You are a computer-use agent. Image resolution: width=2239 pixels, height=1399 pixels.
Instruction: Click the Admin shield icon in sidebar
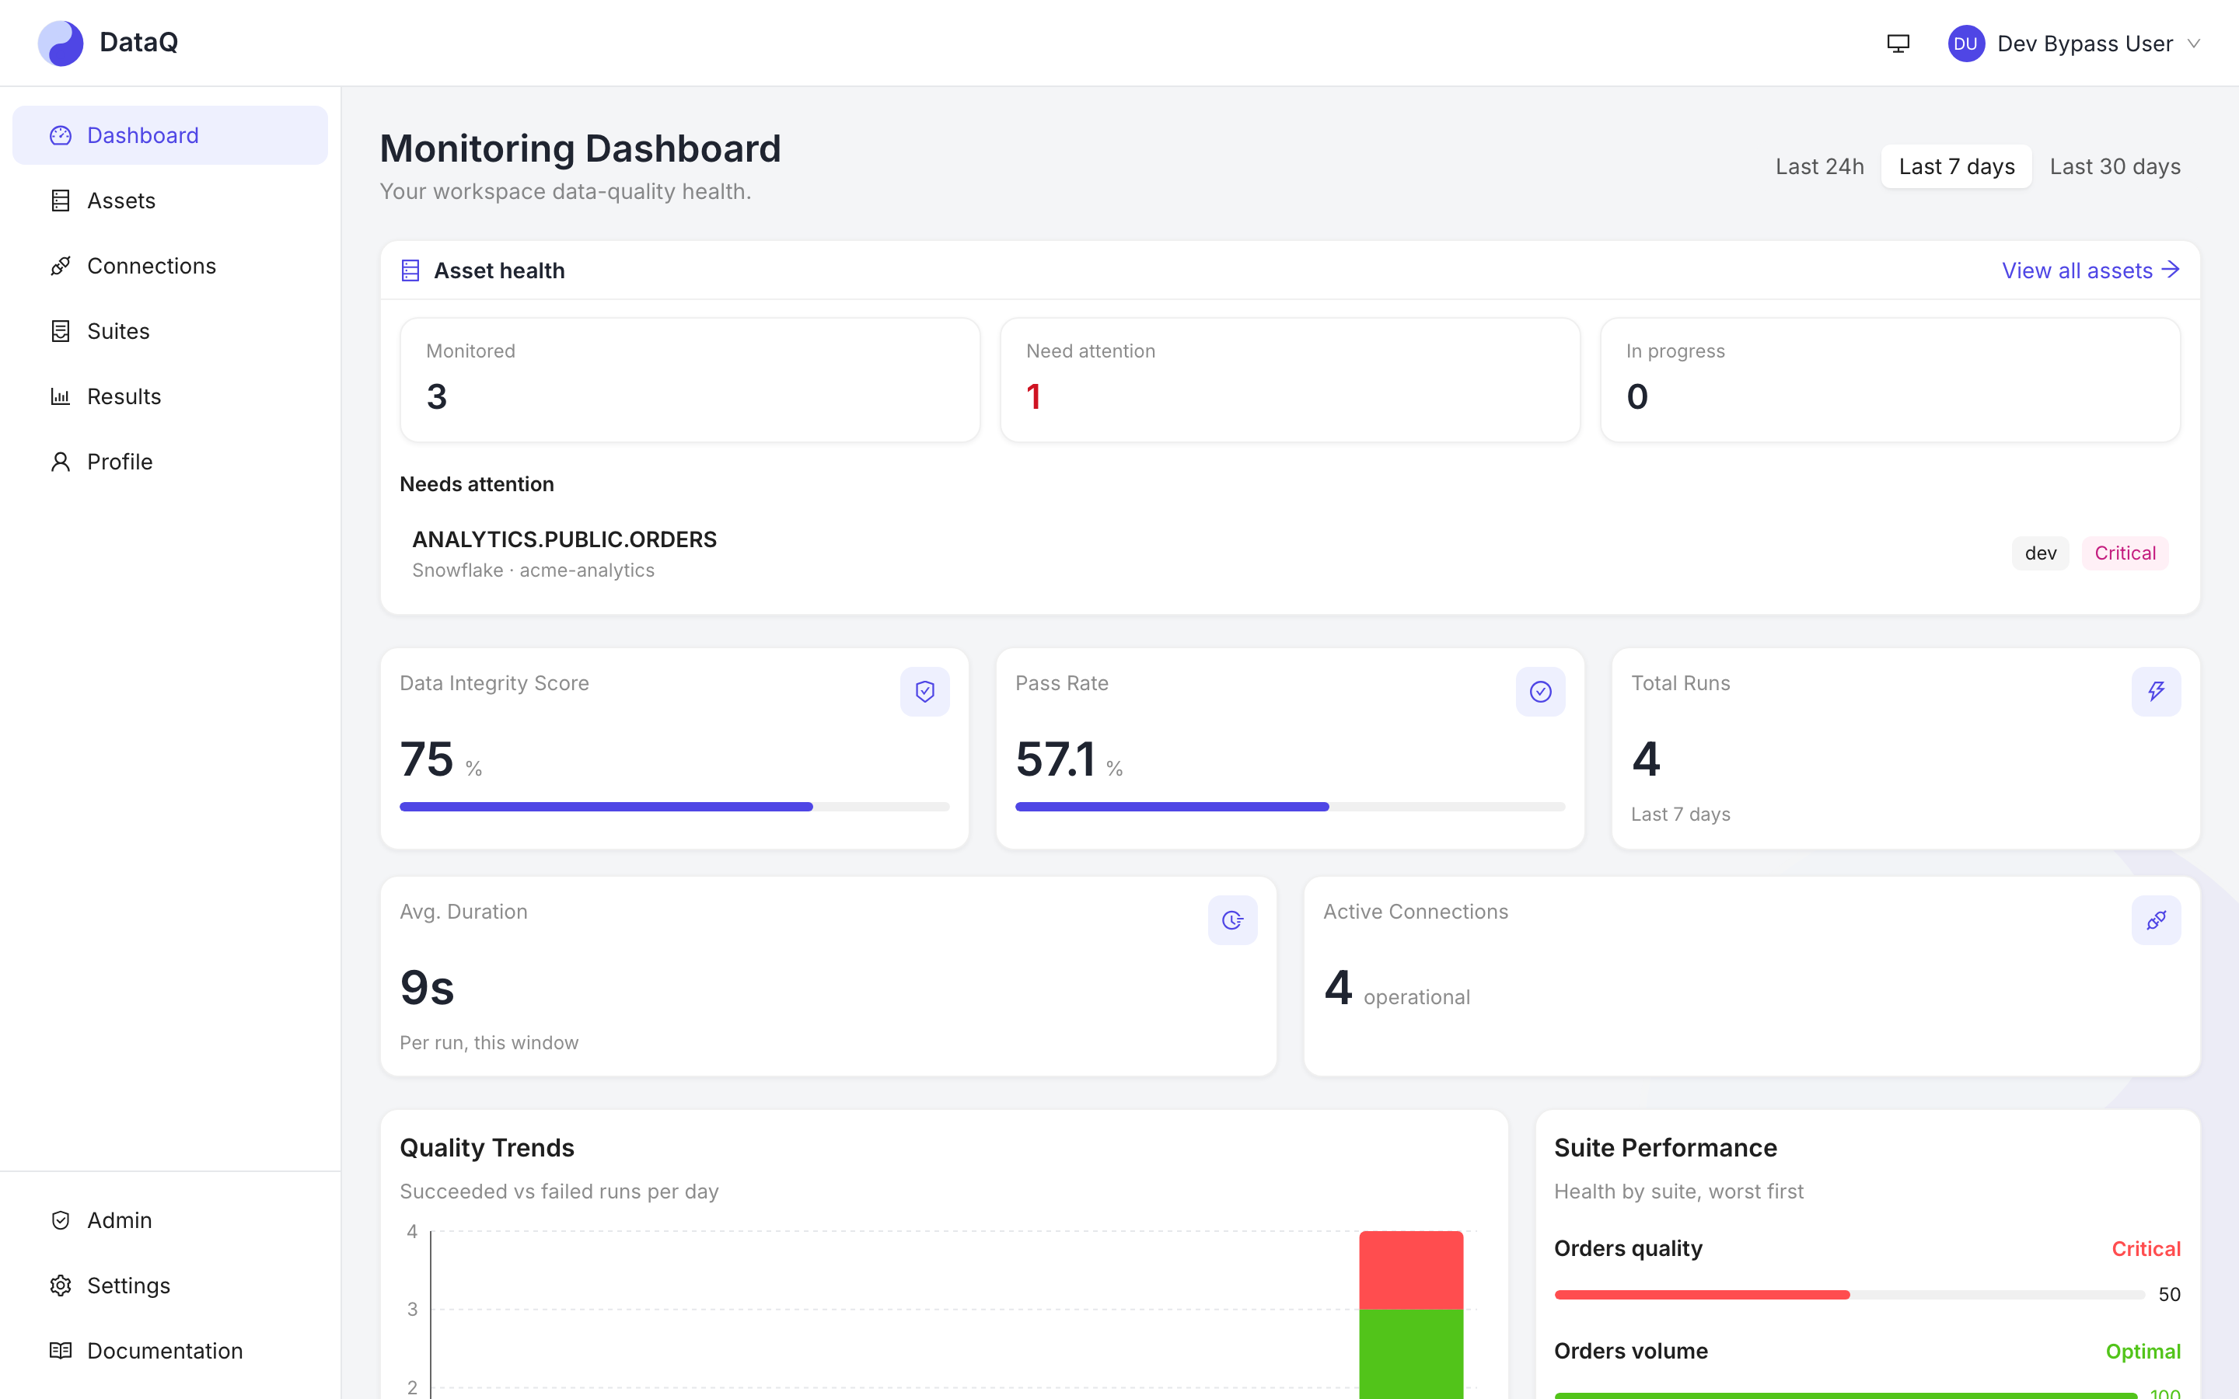tap(60, 1220)
